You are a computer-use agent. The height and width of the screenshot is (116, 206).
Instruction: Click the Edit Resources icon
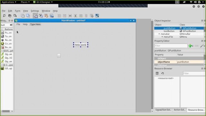tap(157, 73)
